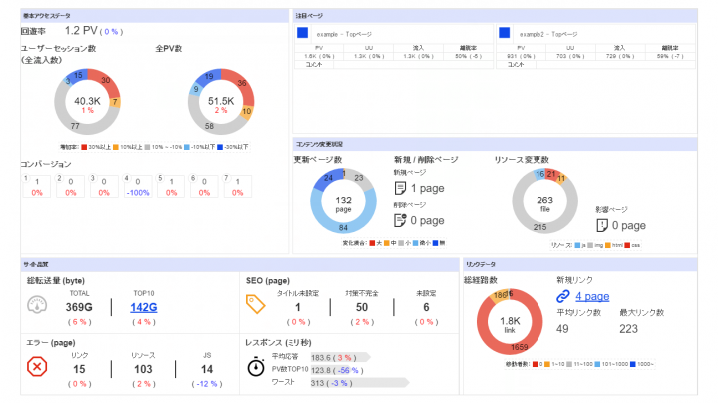Click the red 30%以上 legend swatch
718x403 pixels.
point(85,146)
